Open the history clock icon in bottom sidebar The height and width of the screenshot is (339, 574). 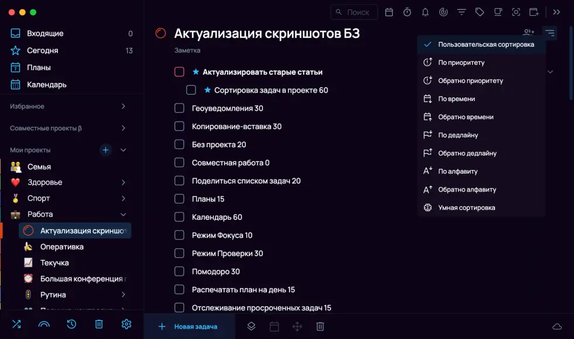coord(71,324)
